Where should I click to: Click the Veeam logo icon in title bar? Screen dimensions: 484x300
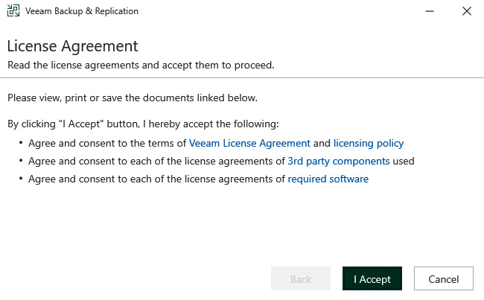pos(13,11)
